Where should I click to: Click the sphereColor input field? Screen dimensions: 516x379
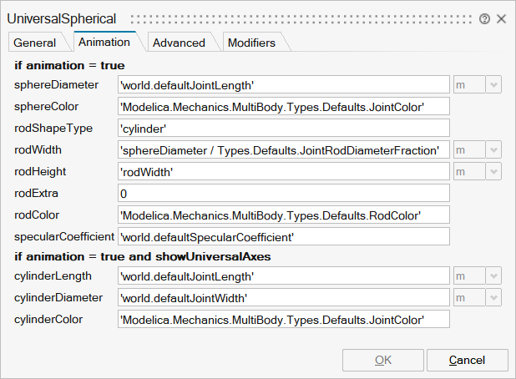284,106
